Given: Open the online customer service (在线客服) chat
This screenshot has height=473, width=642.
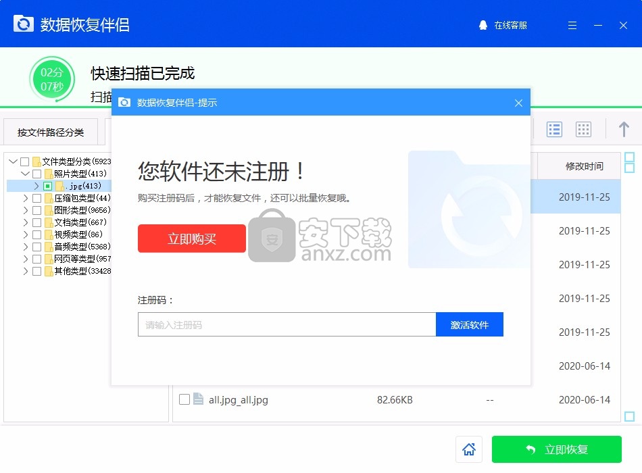Looking at the screenshot, I should (503, 26).
